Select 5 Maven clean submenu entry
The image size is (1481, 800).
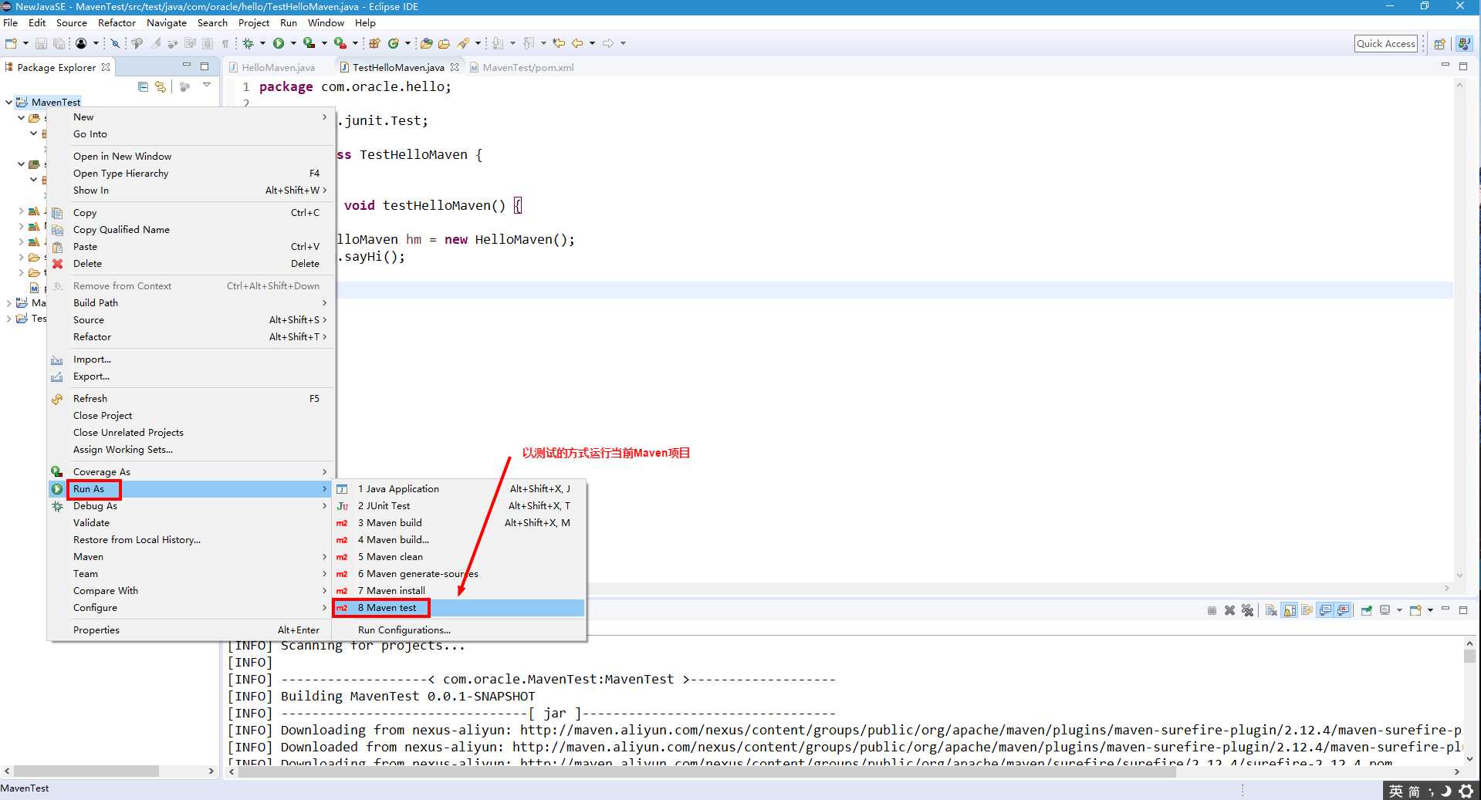[x=458, y=557]
